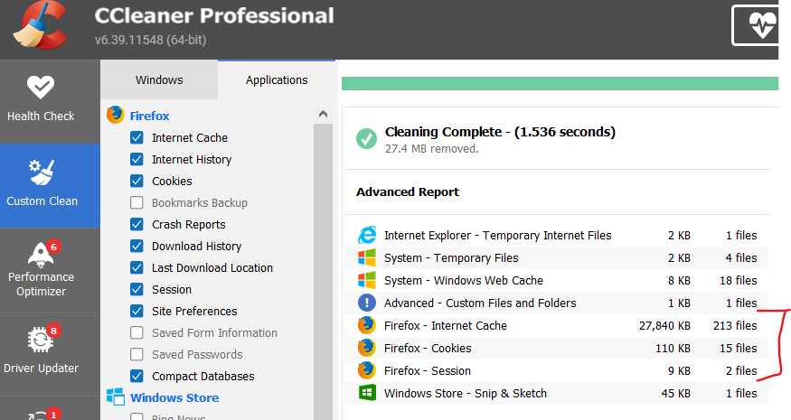791x420 pixels.
Task: Click the green cleaning progress bar
Action: [559, 84]
